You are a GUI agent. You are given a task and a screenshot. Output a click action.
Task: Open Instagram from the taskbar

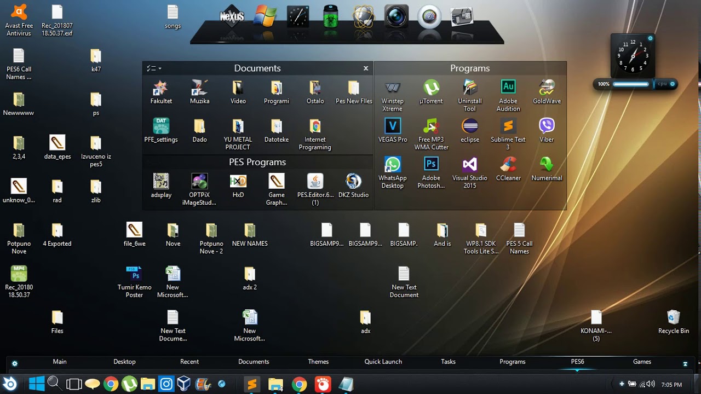coord(166,384)
